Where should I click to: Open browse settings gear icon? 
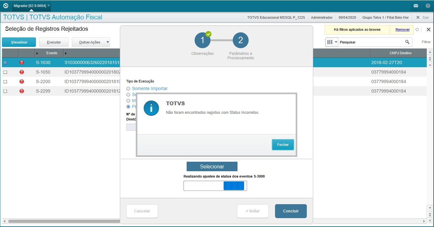[x=417, y=29]
